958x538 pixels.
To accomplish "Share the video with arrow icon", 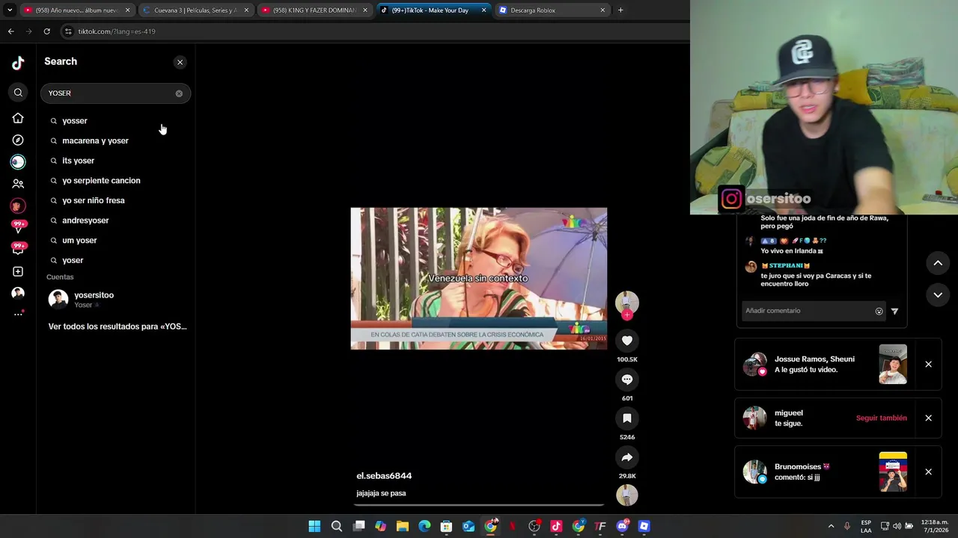I will coord(627,457).
